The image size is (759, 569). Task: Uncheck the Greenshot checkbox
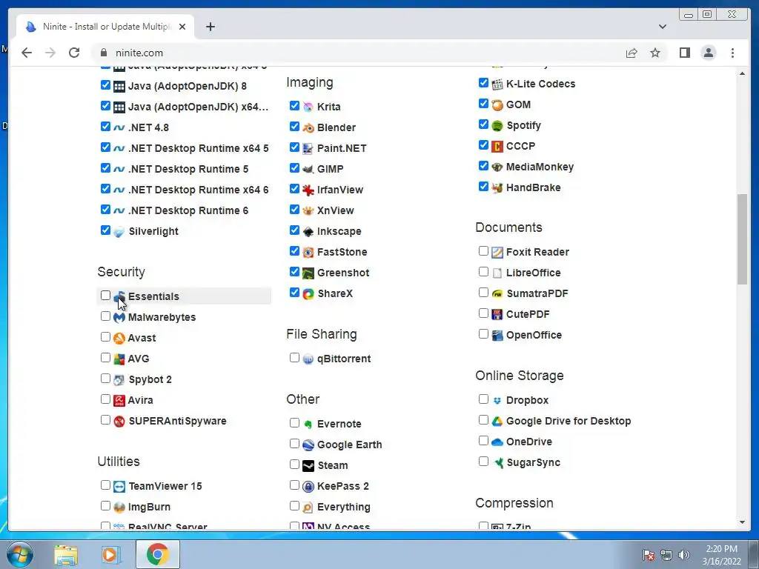pos(294,271)
